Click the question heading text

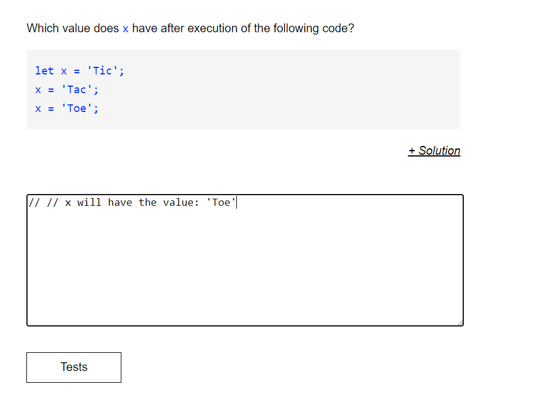[x=191, y=28]
